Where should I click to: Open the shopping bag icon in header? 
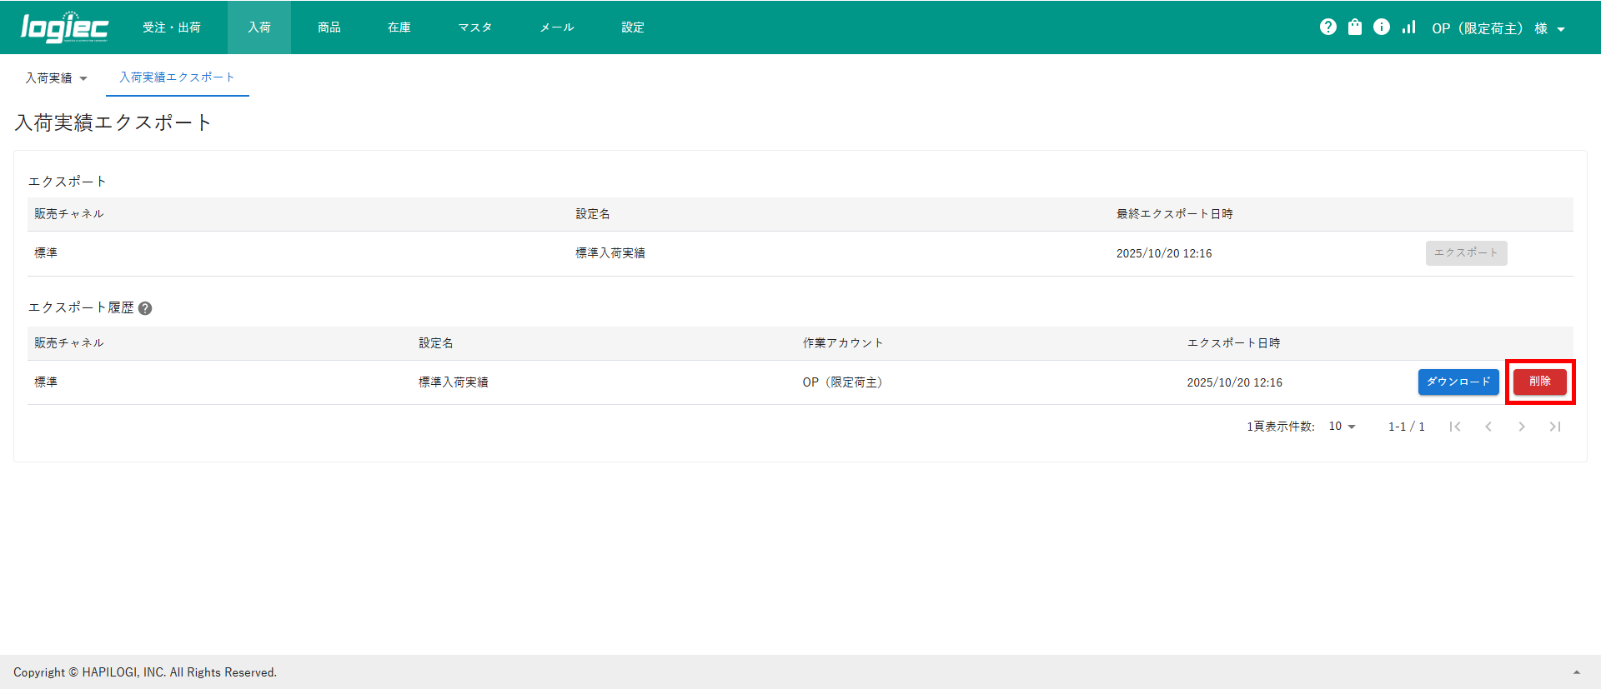1355,27
